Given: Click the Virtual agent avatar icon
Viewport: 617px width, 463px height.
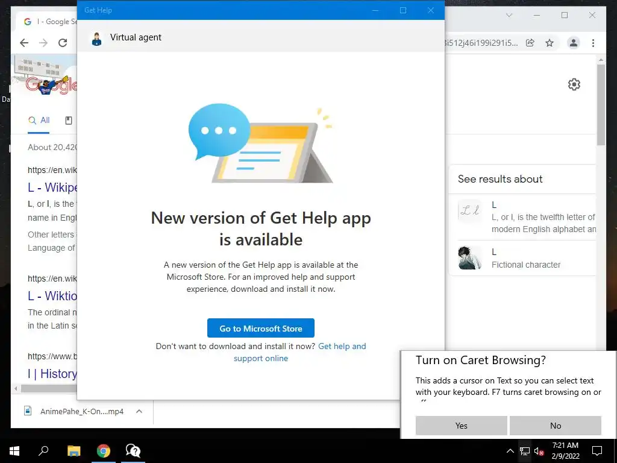Looking at the screenshot, I should [96, 39].
